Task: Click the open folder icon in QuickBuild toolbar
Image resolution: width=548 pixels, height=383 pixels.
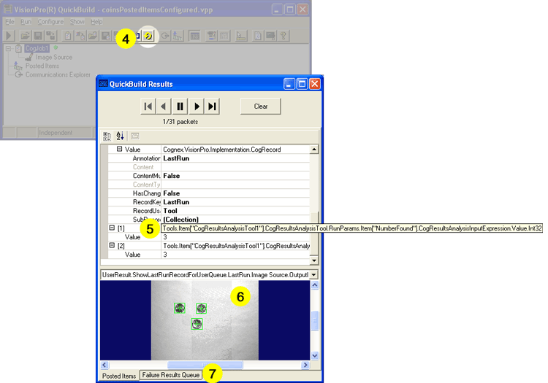Action: click(x=25, y=36)
